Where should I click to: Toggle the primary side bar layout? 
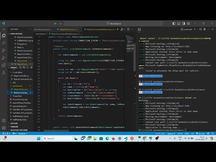tap(174, 24)
